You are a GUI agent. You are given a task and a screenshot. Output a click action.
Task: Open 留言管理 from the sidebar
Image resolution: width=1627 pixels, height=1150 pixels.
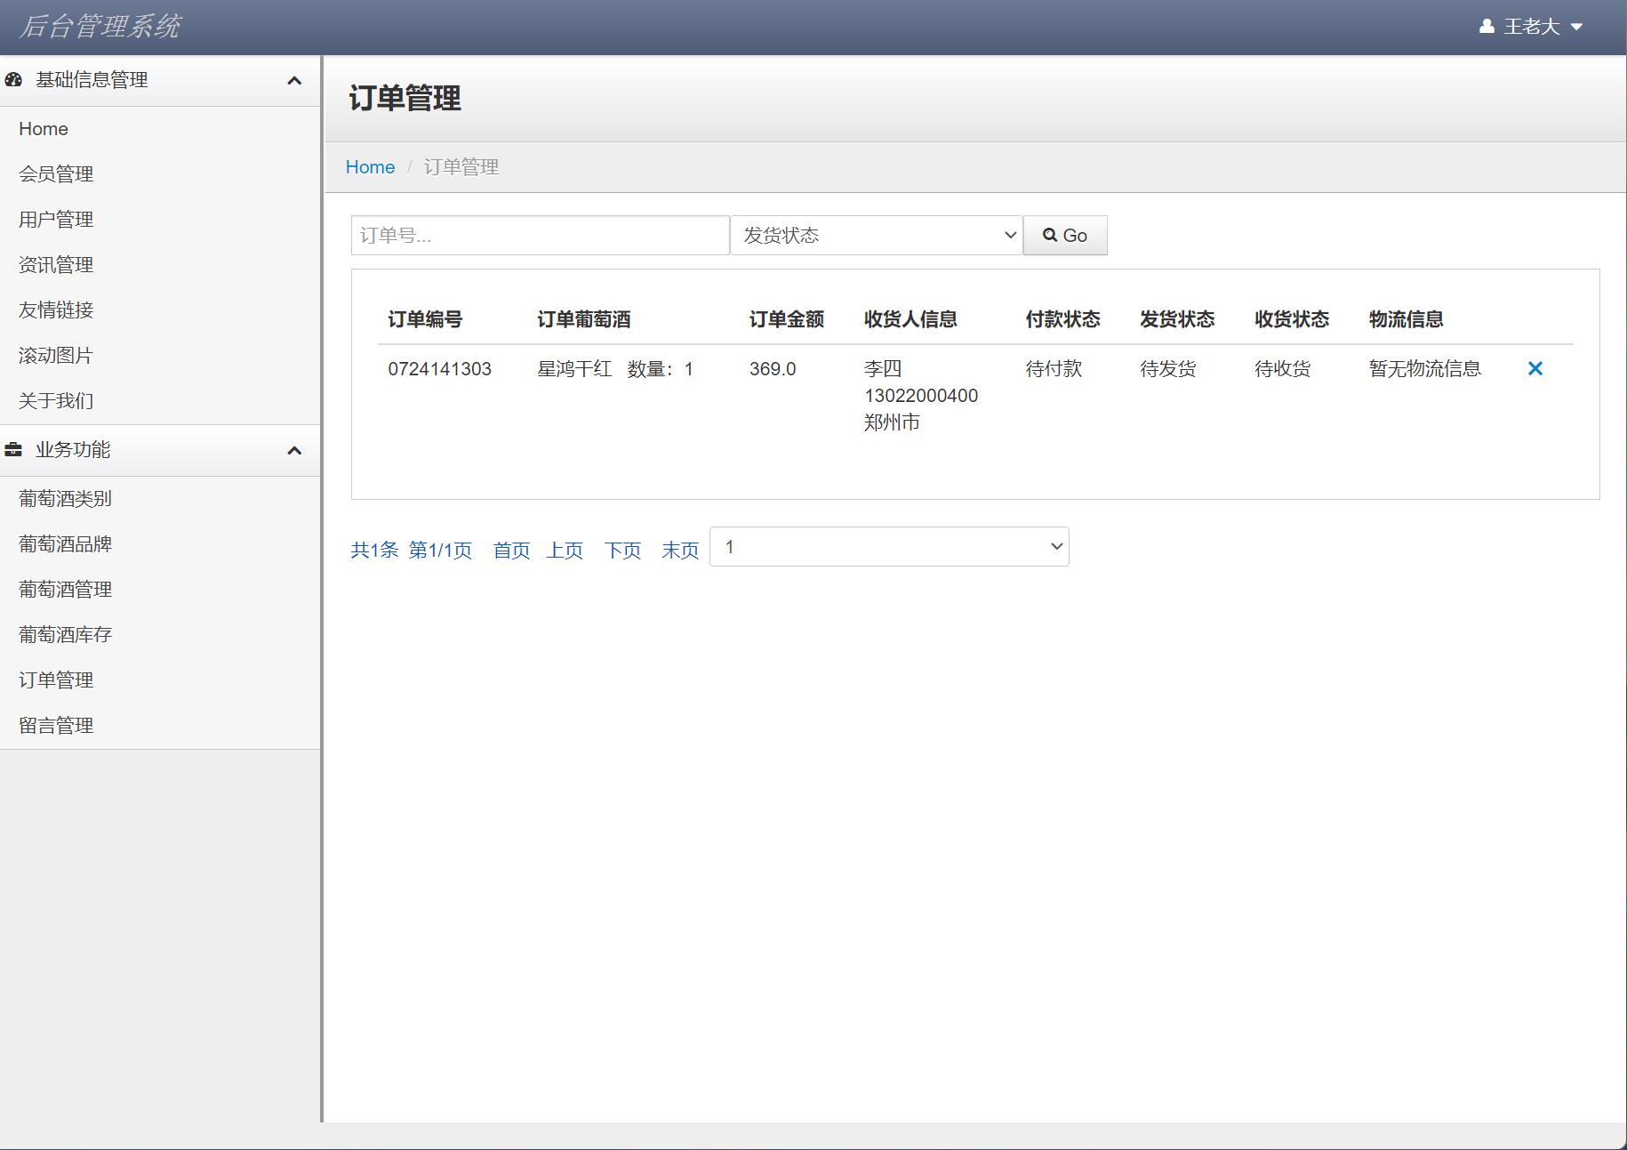point(57,725)
